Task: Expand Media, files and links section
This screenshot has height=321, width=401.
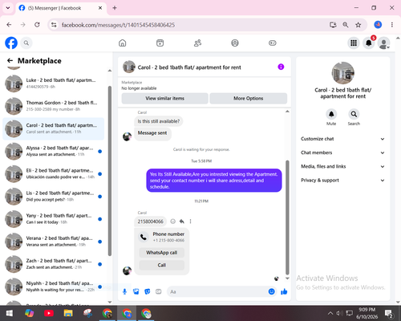Action: pos(342,166)
